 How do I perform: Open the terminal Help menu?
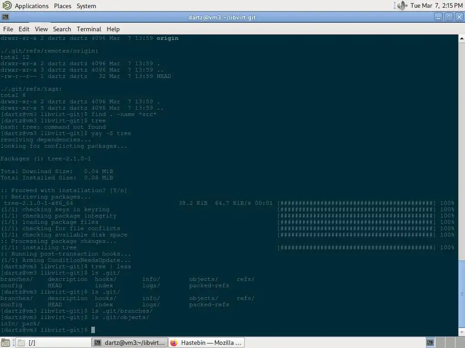click(x=113, y=29)
